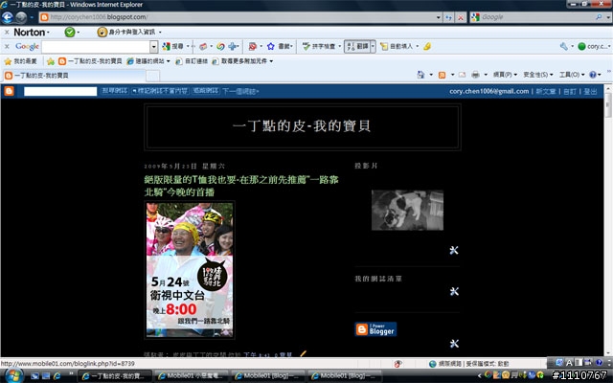Open the Safety (S) menu
Image resolution: width=613 pixels, height=383 pixels.
click(x=538, y=75)
